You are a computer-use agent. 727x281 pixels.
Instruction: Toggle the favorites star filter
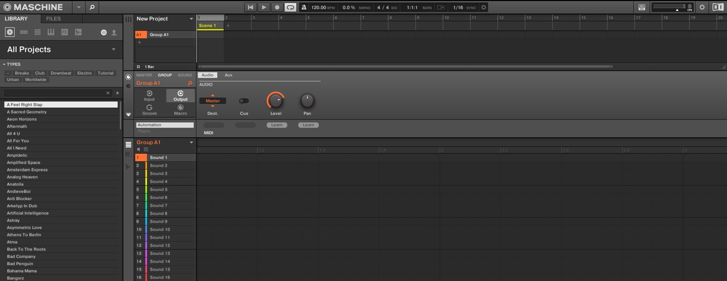(117, 93)
